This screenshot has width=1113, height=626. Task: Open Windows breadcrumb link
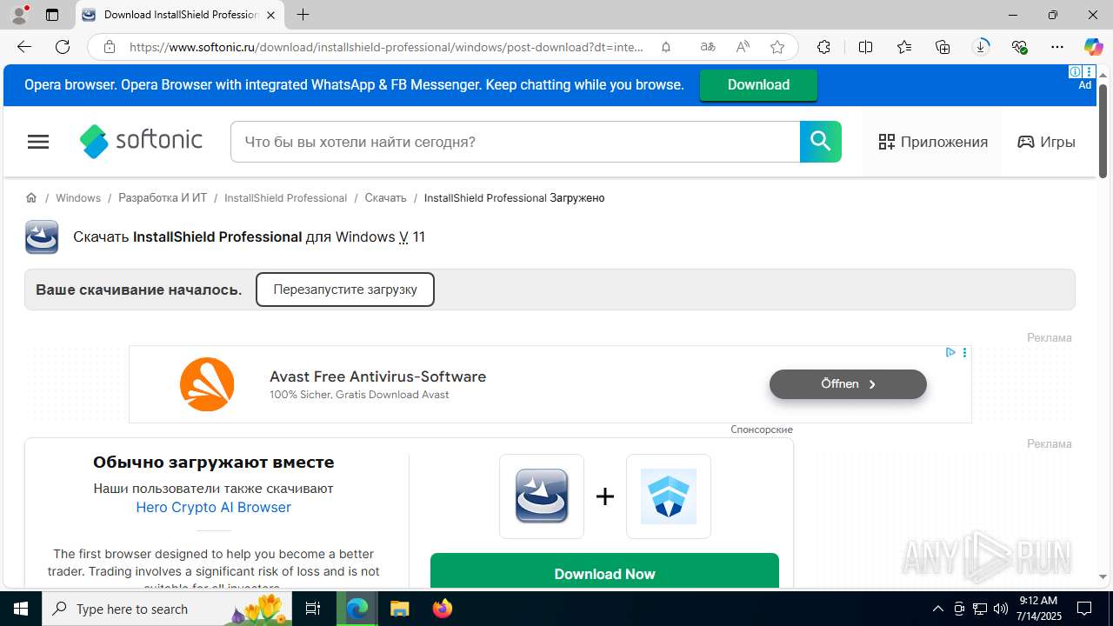point(78,197)
